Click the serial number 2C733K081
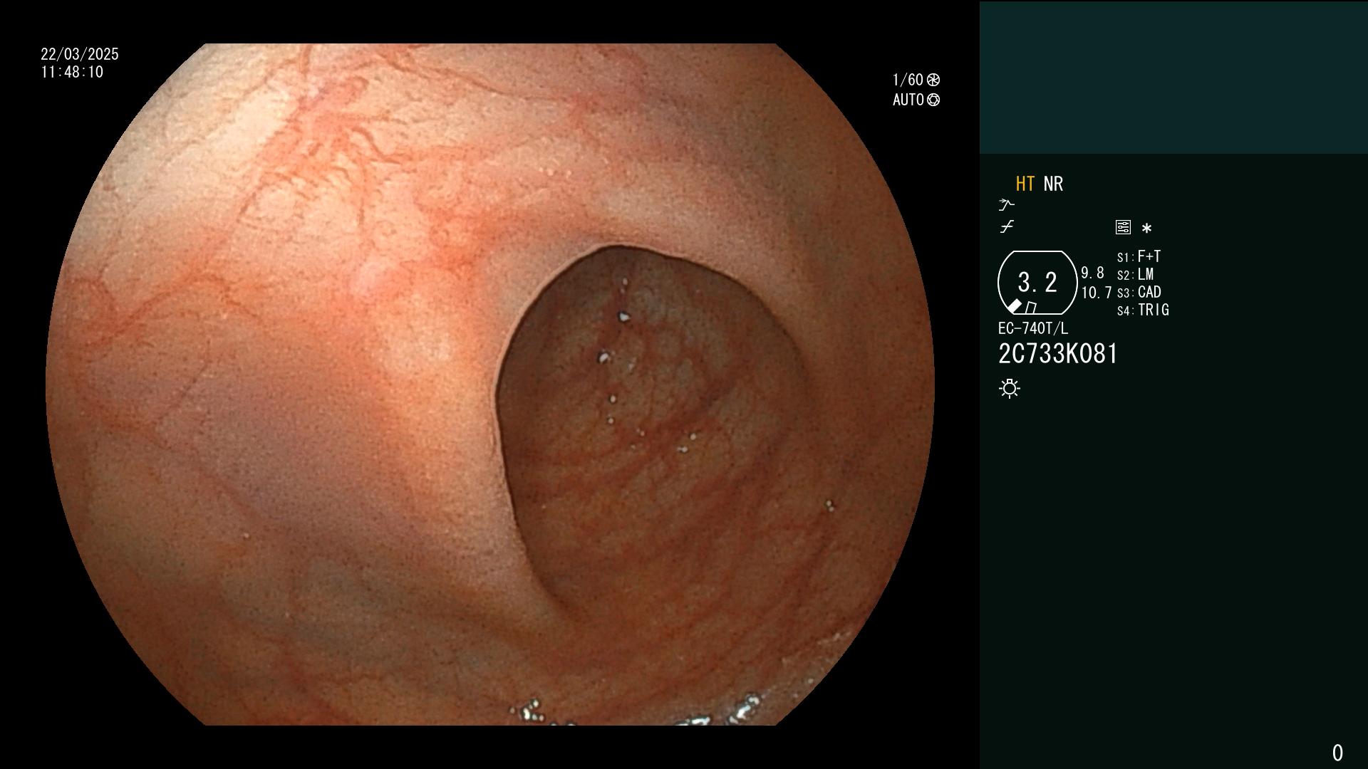Screen dimensions: 1368x769 pyautogui.click(x=1058, y=354)
